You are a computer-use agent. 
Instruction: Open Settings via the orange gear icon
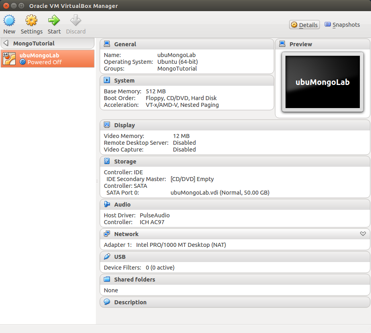pyautogui.click(x=32, y=20)
